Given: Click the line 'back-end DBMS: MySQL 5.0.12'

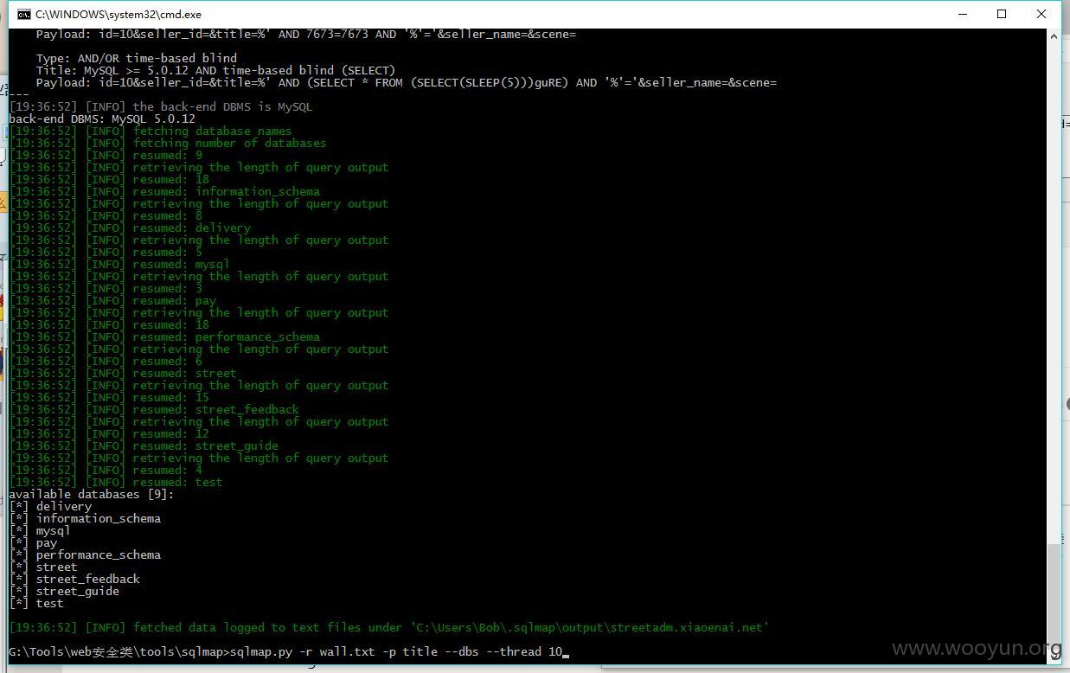Looking at the screenshot, I should (102, 119).
